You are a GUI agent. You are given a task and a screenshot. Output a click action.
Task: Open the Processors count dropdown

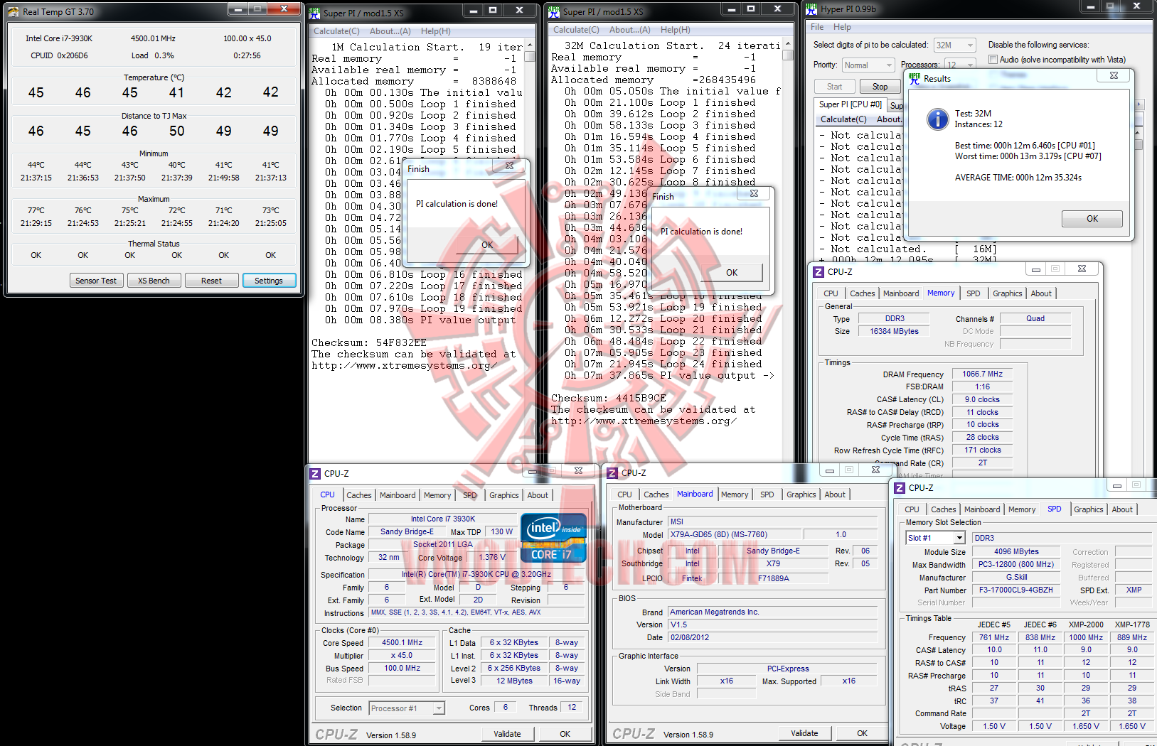[x=971, y=65]
